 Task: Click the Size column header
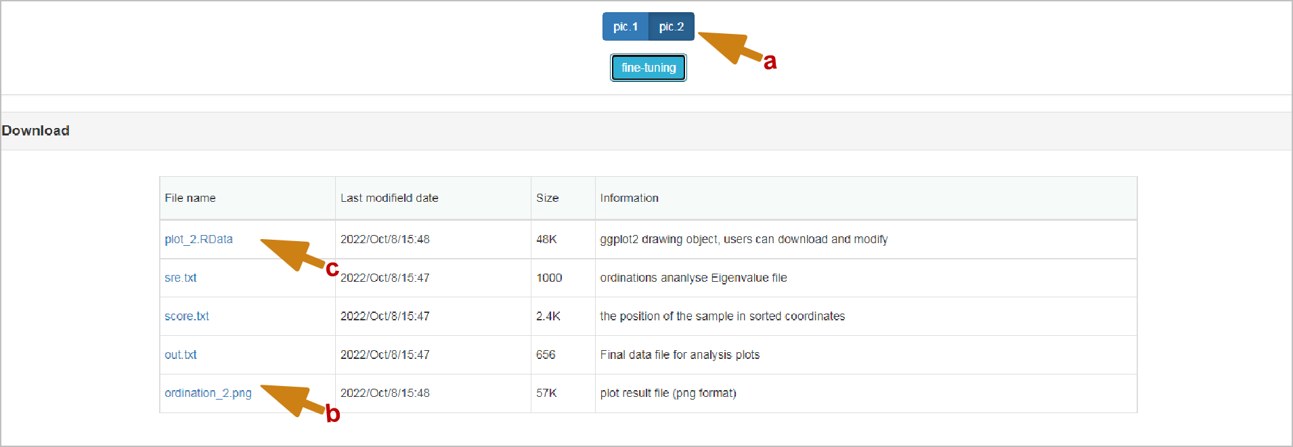click(x=547, y=198)
